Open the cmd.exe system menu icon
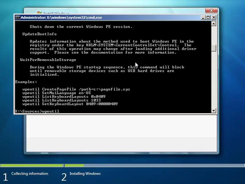The height and width of the screenshot is (184, 245). click(17, 18)
